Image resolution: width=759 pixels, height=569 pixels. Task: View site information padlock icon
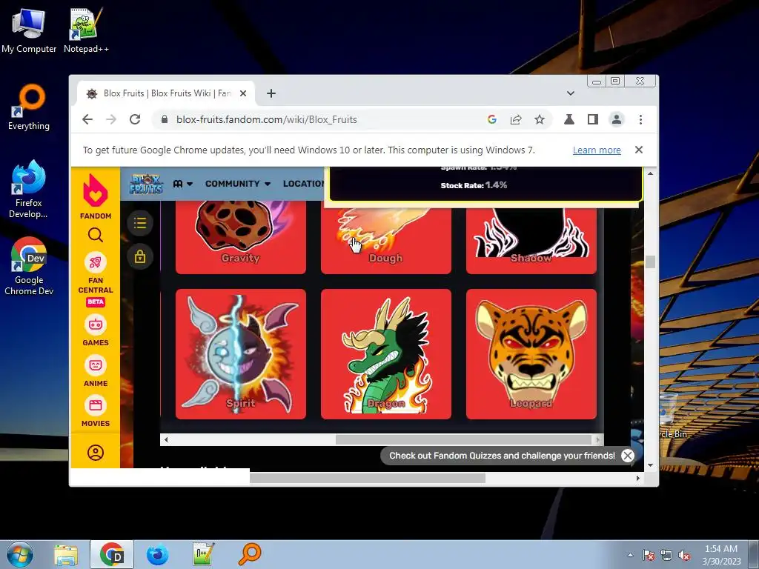[x=164, y=119]
